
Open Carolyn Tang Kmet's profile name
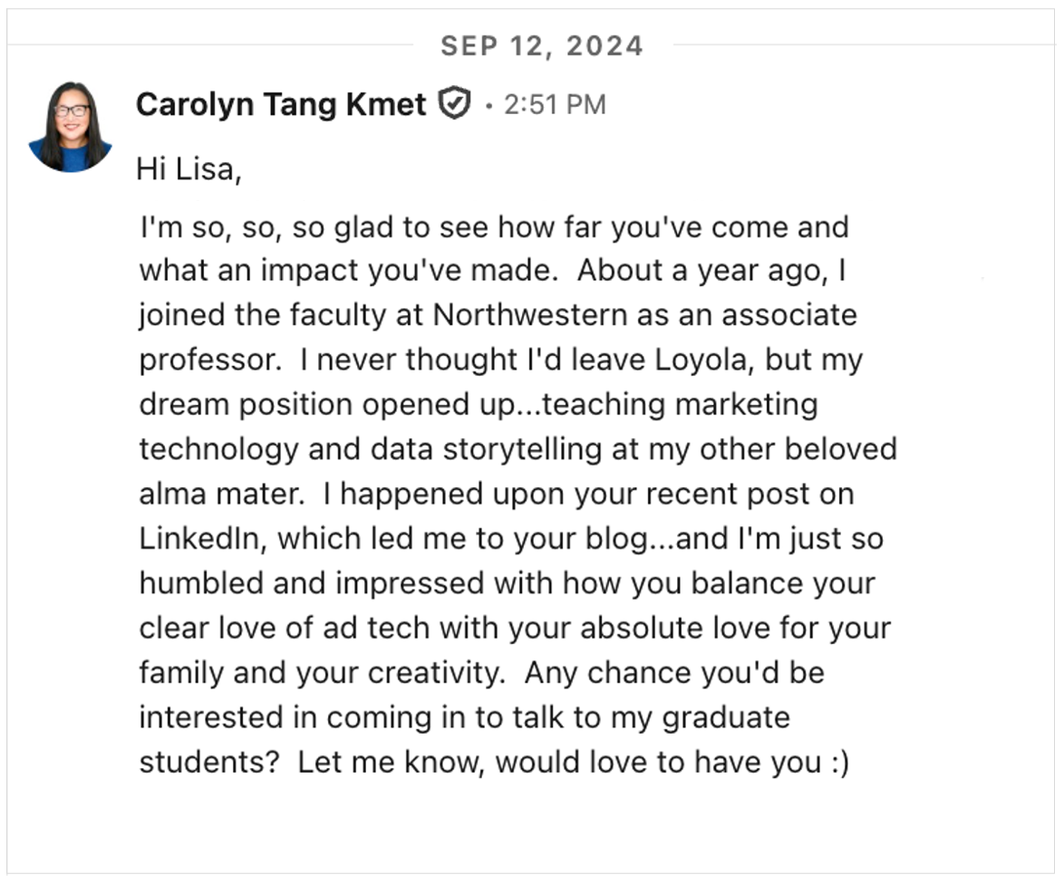click(x=281, y=104)
